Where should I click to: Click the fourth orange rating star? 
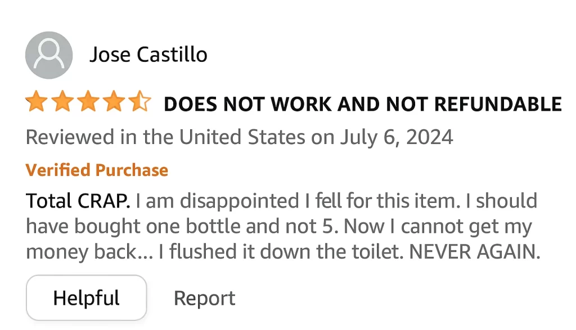(114, 103)
